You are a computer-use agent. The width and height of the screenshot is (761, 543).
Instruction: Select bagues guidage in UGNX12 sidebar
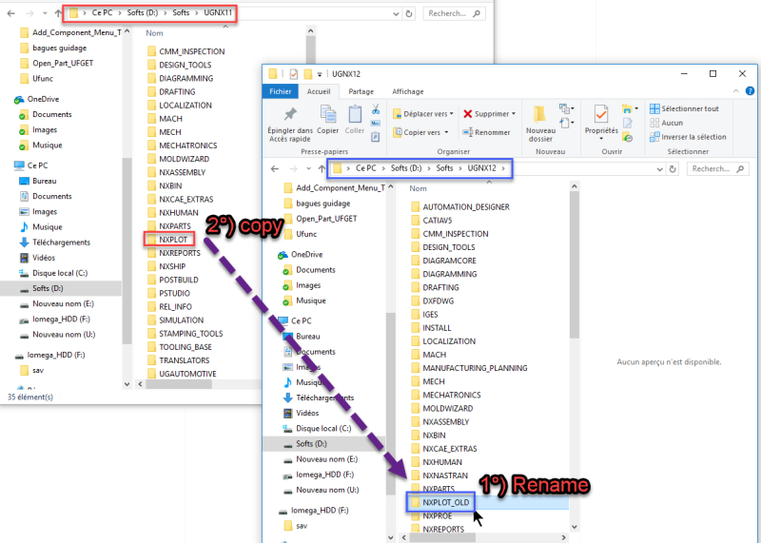(x=317, y=204)
